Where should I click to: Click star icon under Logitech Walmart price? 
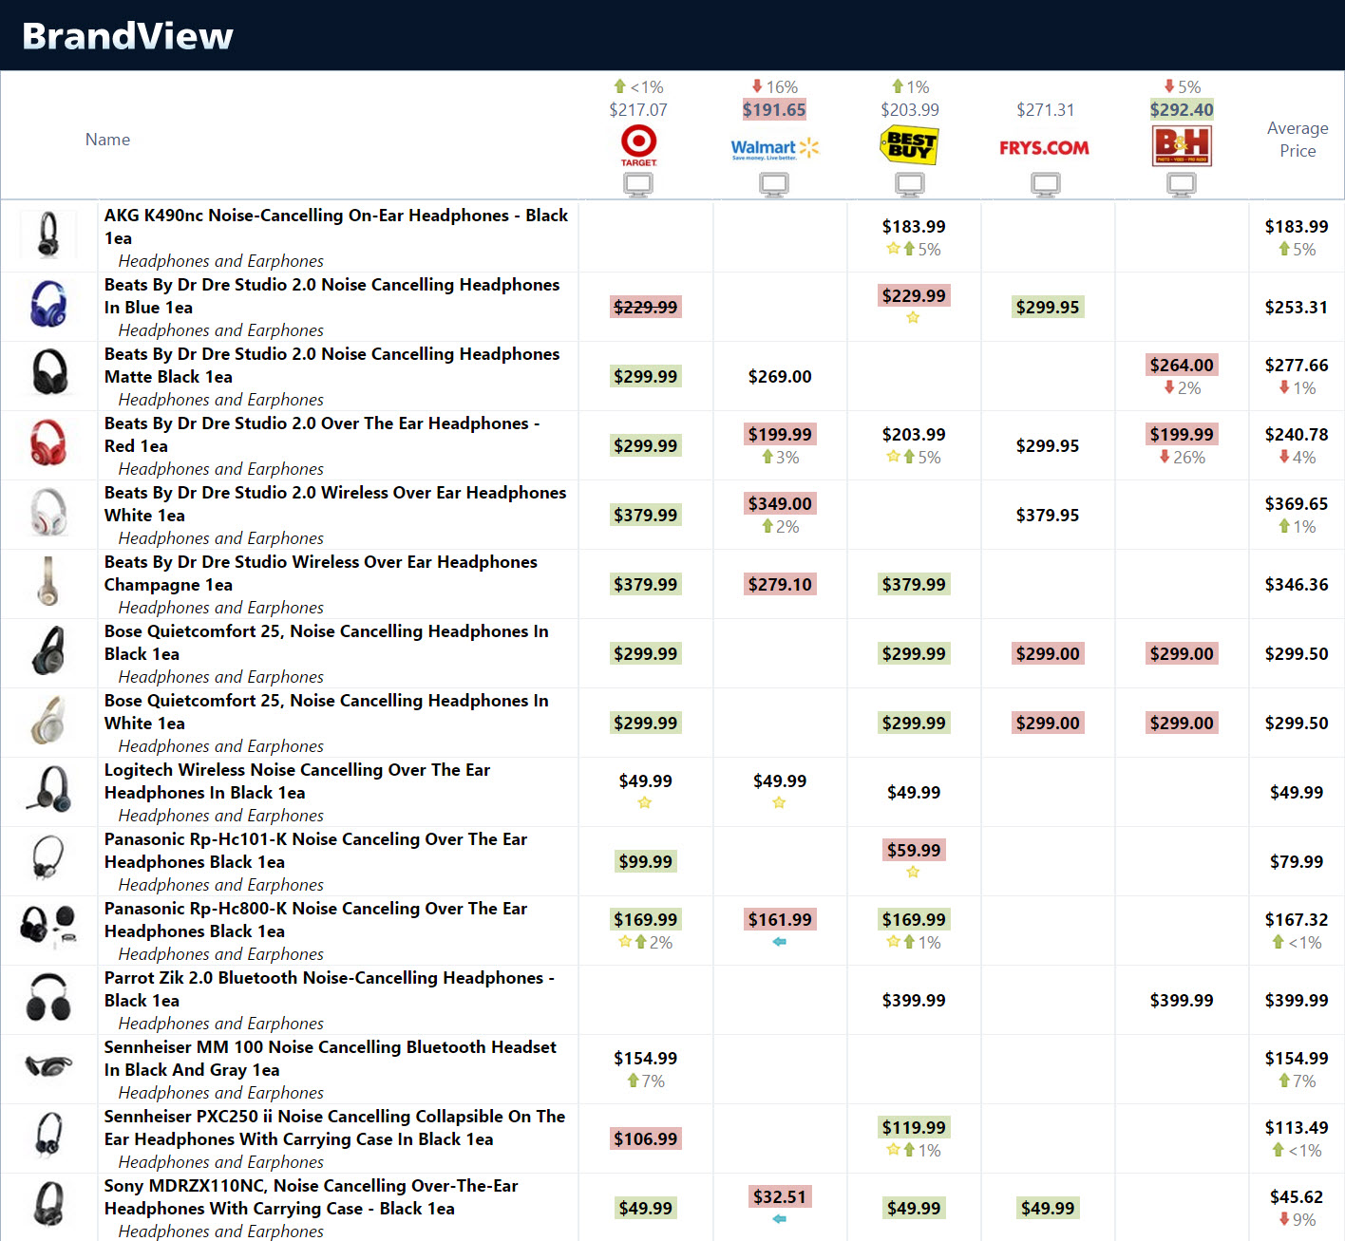coord(779,803)
